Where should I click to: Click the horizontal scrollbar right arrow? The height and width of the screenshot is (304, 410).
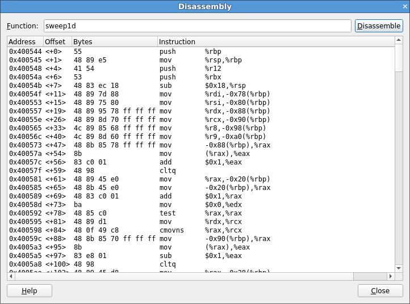[x=391, y=277]
